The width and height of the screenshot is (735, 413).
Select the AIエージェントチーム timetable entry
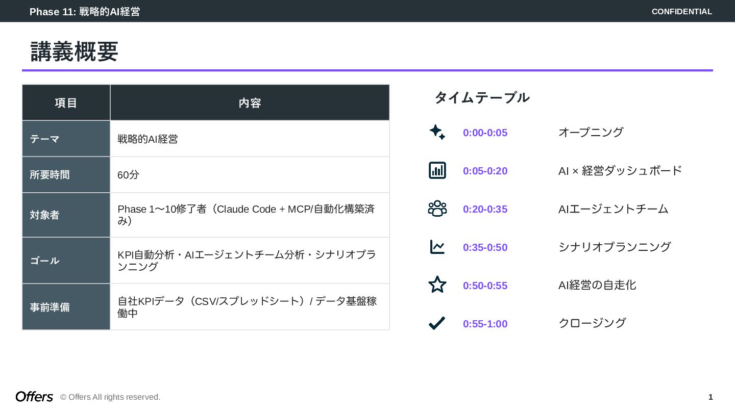point(613,209)
